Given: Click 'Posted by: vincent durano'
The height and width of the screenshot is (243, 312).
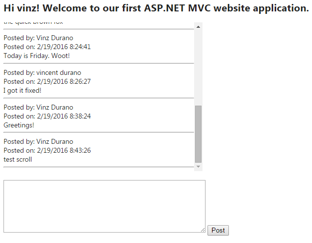Looking at the screenshot, I should pyautogui.click(x=42, y=72).
